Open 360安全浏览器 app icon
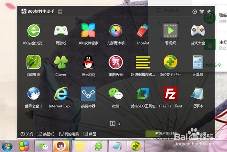 pos(33,31)
